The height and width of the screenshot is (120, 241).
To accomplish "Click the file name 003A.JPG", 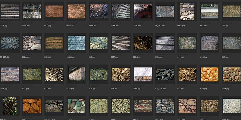I will pos(92,26).
